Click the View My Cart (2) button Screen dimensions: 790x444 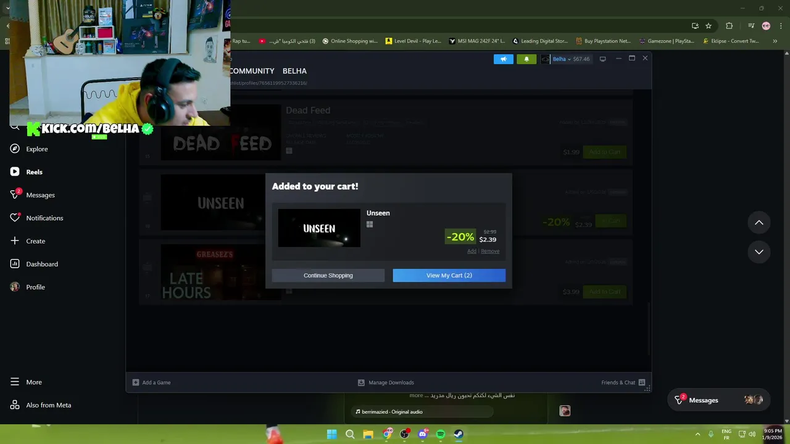[x=449, y=275]
